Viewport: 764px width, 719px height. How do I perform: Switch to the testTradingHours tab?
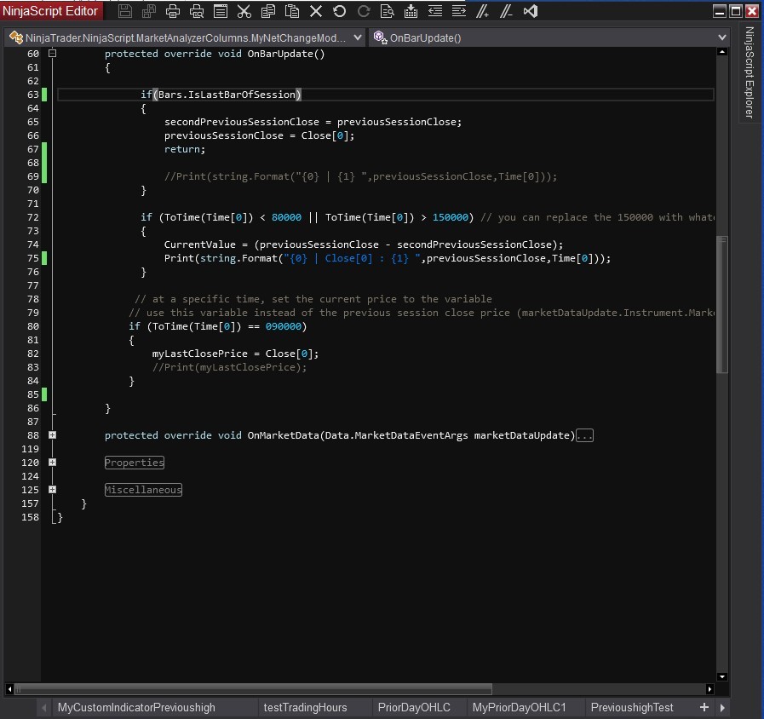click(x=305, y=707)
